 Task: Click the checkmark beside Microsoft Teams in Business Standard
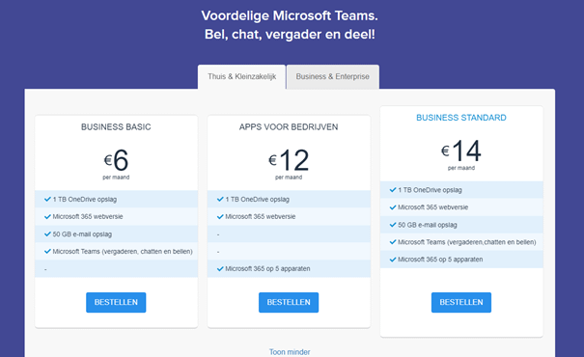pos(393,242)
